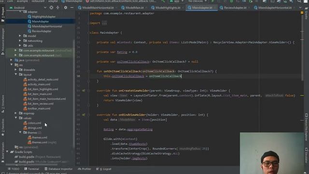Click the green Run app button
The height and width of the screenshot is (174, 309).
click(x=212, y=1)
